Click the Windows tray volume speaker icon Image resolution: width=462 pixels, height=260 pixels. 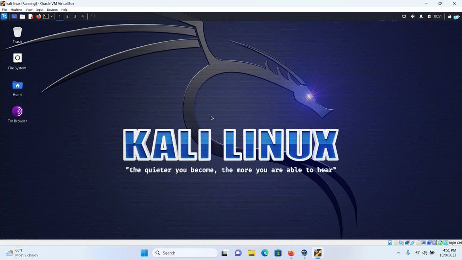[x=425, y=253]
